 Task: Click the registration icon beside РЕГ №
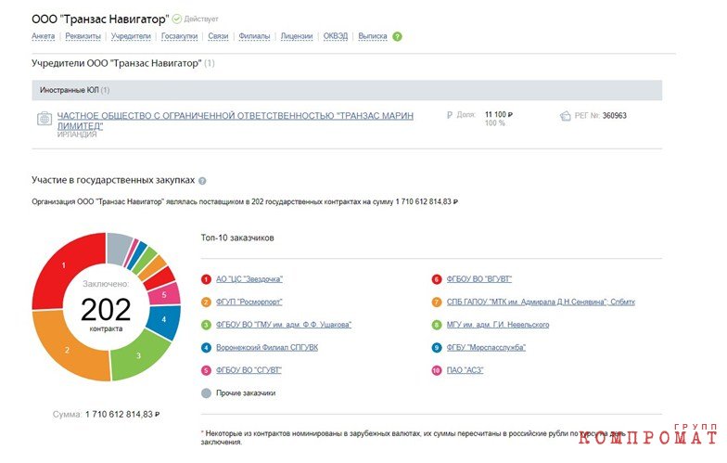(566, 115)
